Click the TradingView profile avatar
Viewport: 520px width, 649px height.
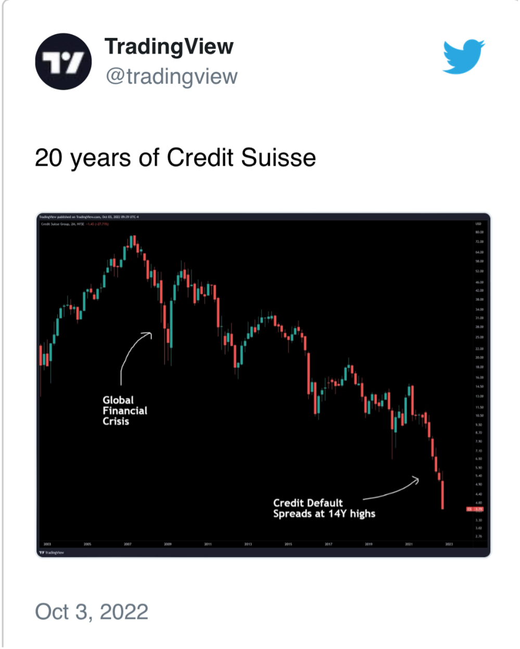point(64,61)
